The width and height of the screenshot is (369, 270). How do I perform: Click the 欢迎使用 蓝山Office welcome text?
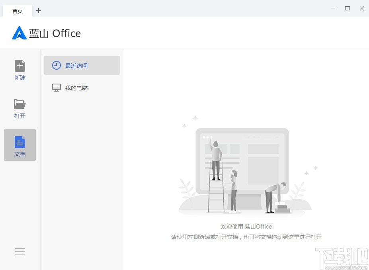(x=246, y=226)
